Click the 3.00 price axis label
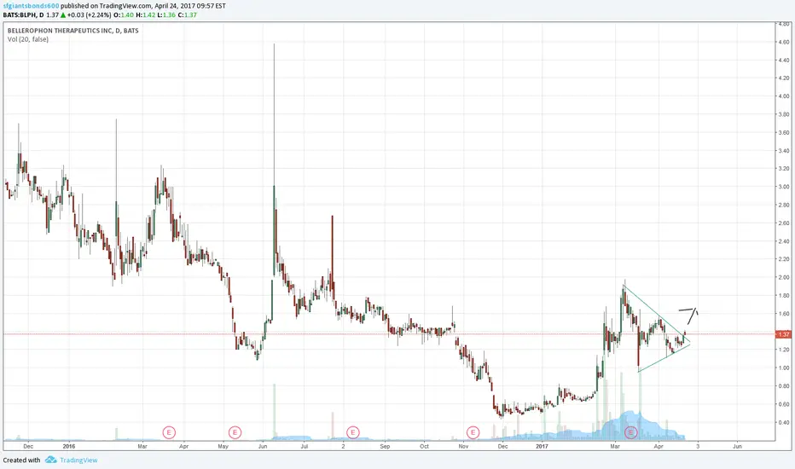This screenshot has height=469, width=795. (x=784, y=187)
